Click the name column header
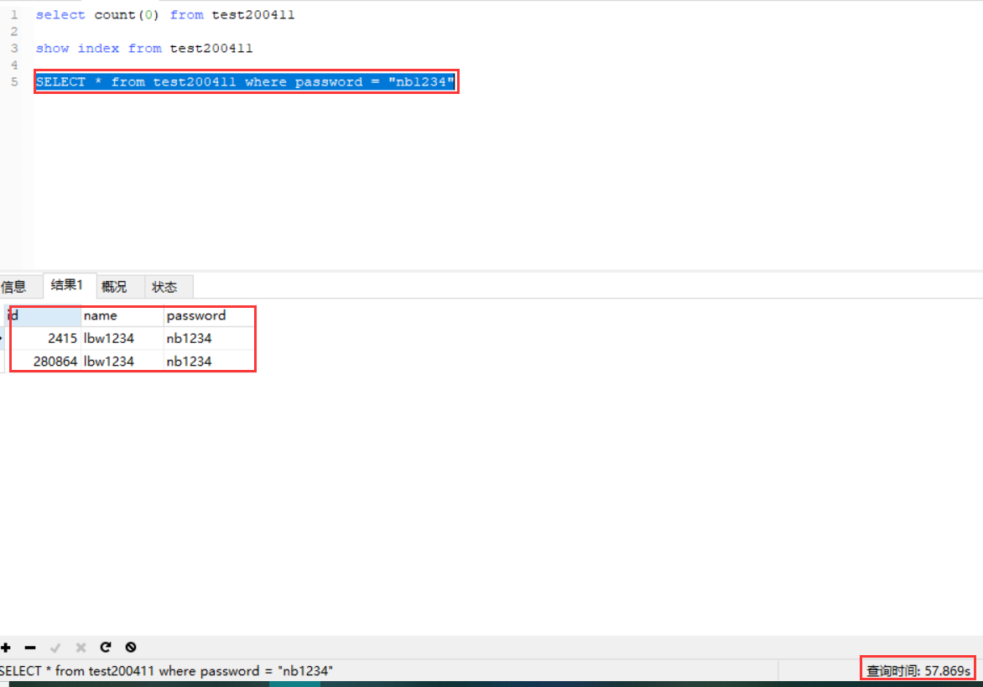Image resolution: width=983 pixels, height=687 pixels. [x=122, y=315]
